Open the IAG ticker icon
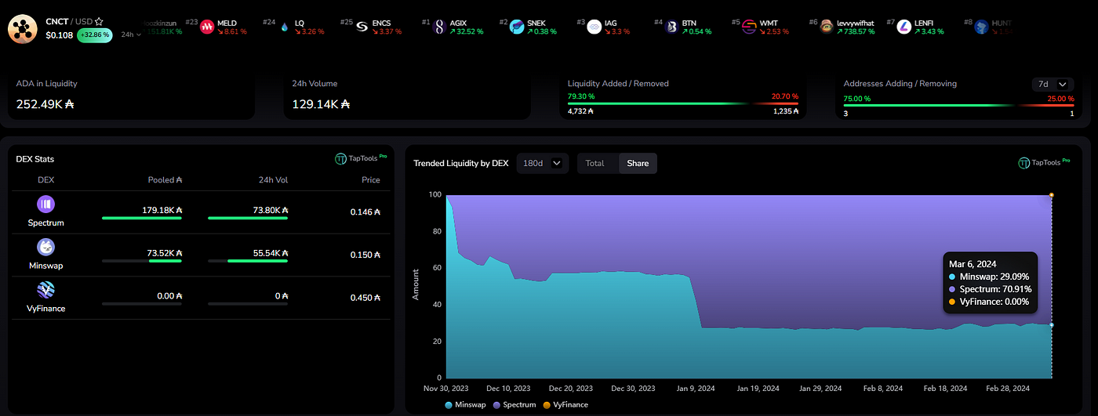The image size is (1098, 416). pyautogui.click(x=594, y=27)
